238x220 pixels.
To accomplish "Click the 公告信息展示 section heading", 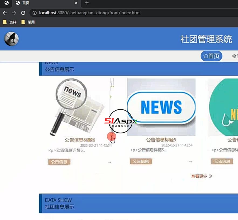I will tap(60, 70).
